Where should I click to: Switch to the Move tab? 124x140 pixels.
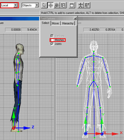pos(55,23)
